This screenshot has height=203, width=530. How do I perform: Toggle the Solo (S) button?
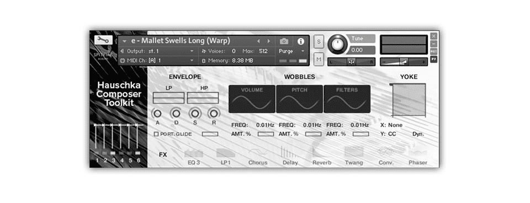tap(319, 41)
